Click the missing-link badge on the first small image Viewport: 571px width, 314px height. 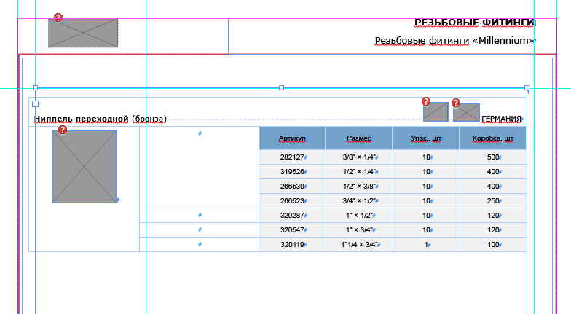pos(426,101)
